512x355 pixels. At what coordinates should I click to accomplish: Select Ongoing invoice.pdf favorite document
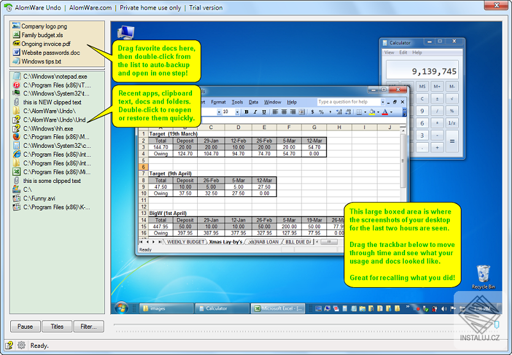[42, 43]
